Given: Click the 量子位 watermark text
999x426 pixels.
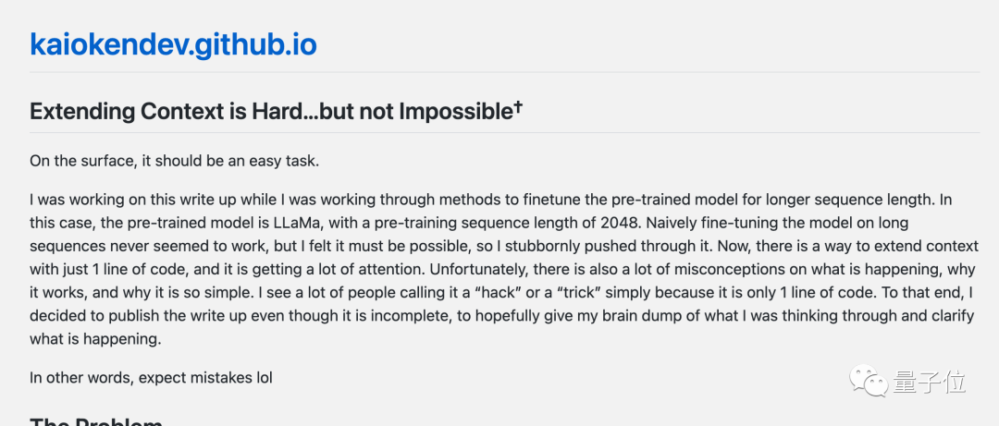Looking at the screenshot, I should (x=929, y=381).
